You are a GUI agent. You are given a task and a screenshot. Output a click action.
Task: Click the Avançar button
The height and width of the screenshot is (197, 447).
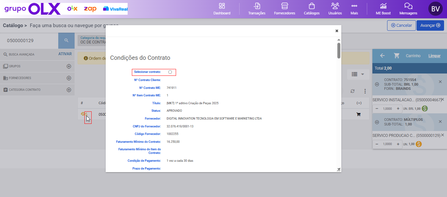(430, 25)
